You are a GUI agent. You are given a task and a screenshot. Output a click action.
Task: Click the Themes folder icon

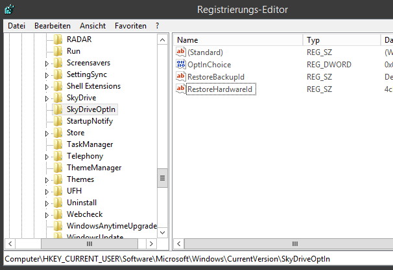(x=58, y=179)
